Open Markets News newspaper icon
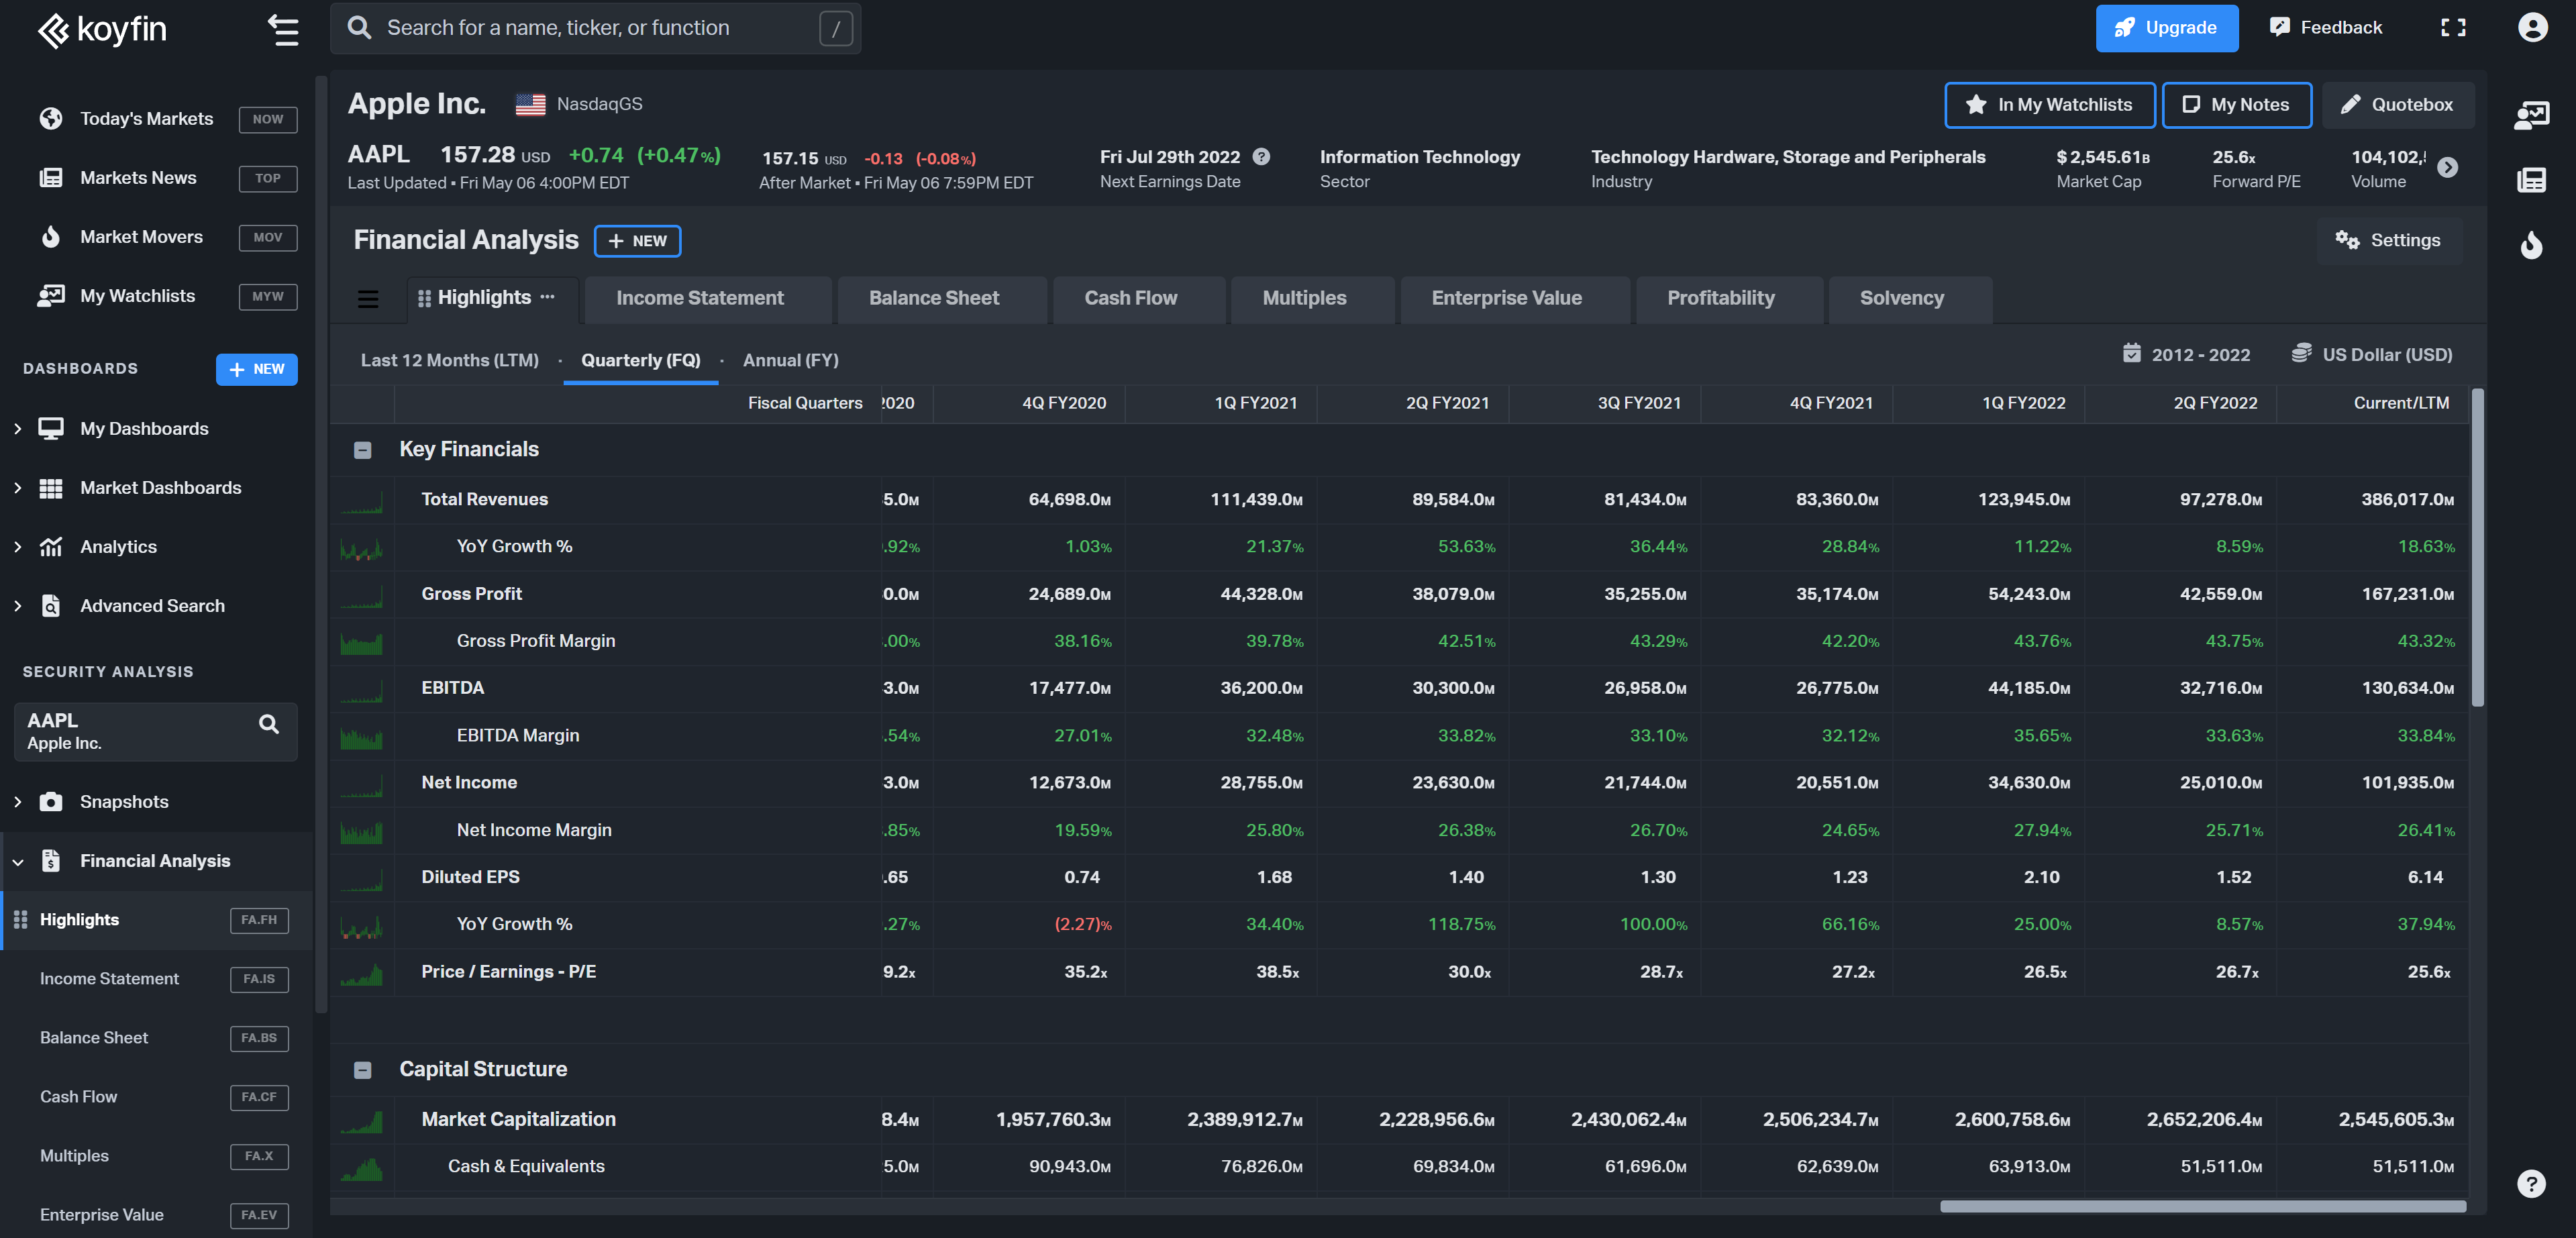The height and width of the screenshot is (1238, 2576). coord(51,177)
